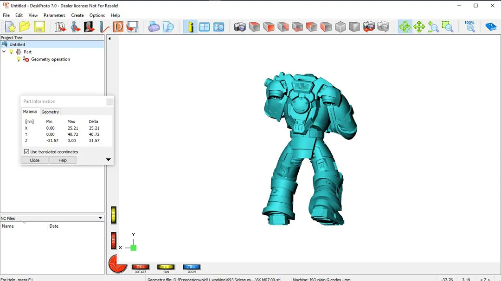Select bottom view cube (red bottom face)
This screenshot has width=501, height=281.
click(297, 27)
